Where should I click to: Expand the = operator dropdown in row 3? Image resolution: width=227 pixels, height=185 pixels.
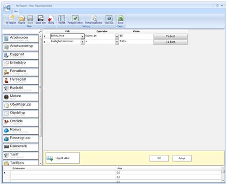coord(117,42)
